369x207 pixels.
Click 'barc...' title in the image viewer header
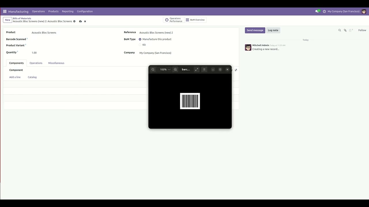[186, 70]
